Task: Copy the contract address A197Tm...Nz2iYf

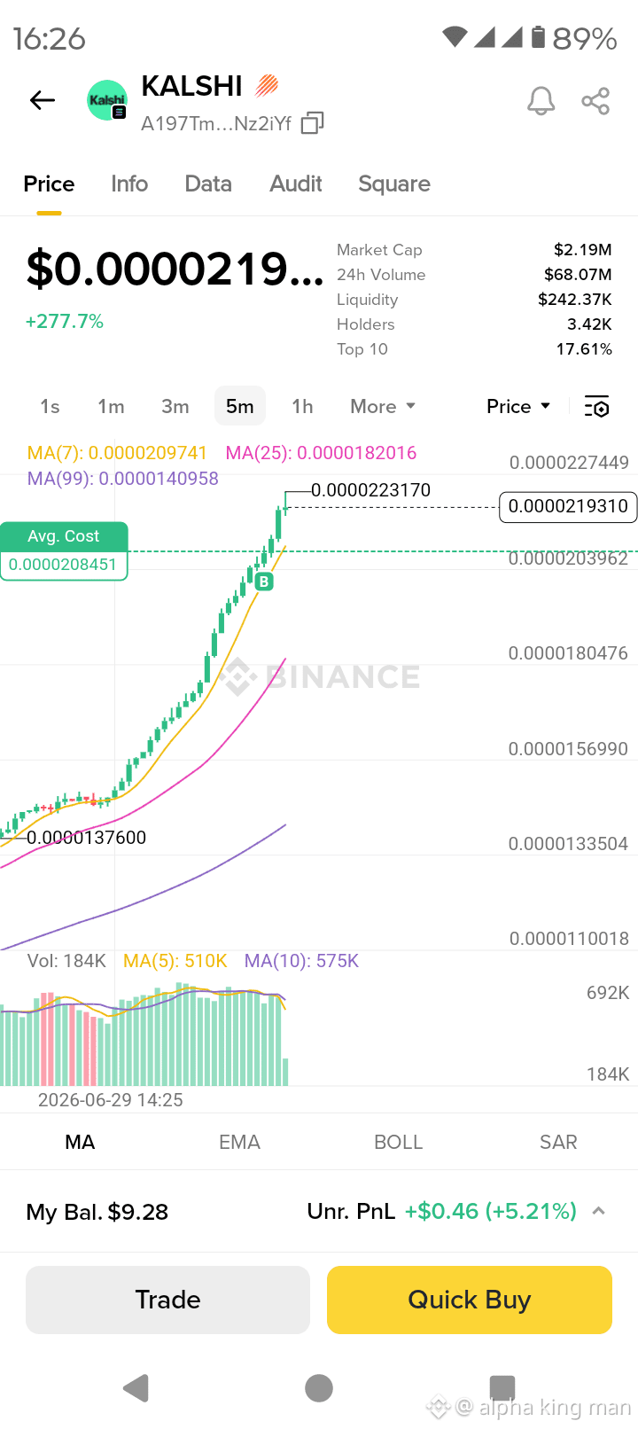Action: 313,123
